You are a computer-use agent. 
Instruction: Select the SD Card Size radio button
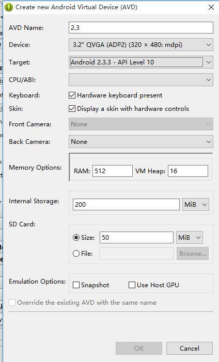pos(76,237)
